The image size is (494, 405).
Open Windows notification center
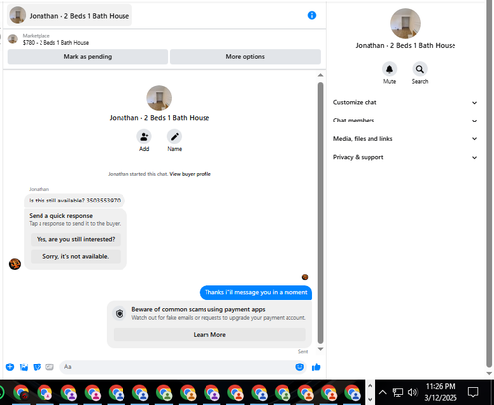pos(473,392)
